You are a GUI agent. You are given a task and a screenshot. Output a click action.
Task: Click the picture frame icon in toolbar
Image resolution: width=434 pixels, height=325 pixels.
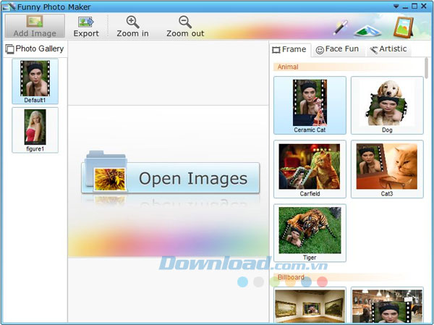point(404,28)
